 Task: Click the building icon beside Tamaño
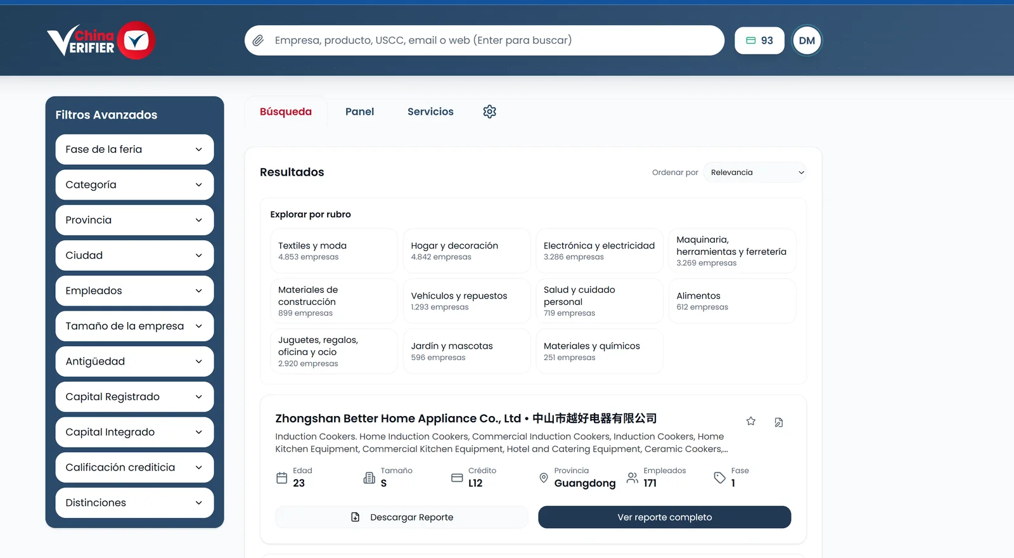coord(369,477)
